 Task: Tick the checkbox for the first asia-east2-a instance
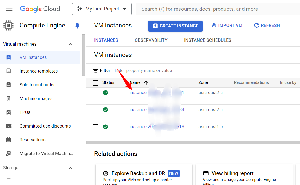[95, 93]
